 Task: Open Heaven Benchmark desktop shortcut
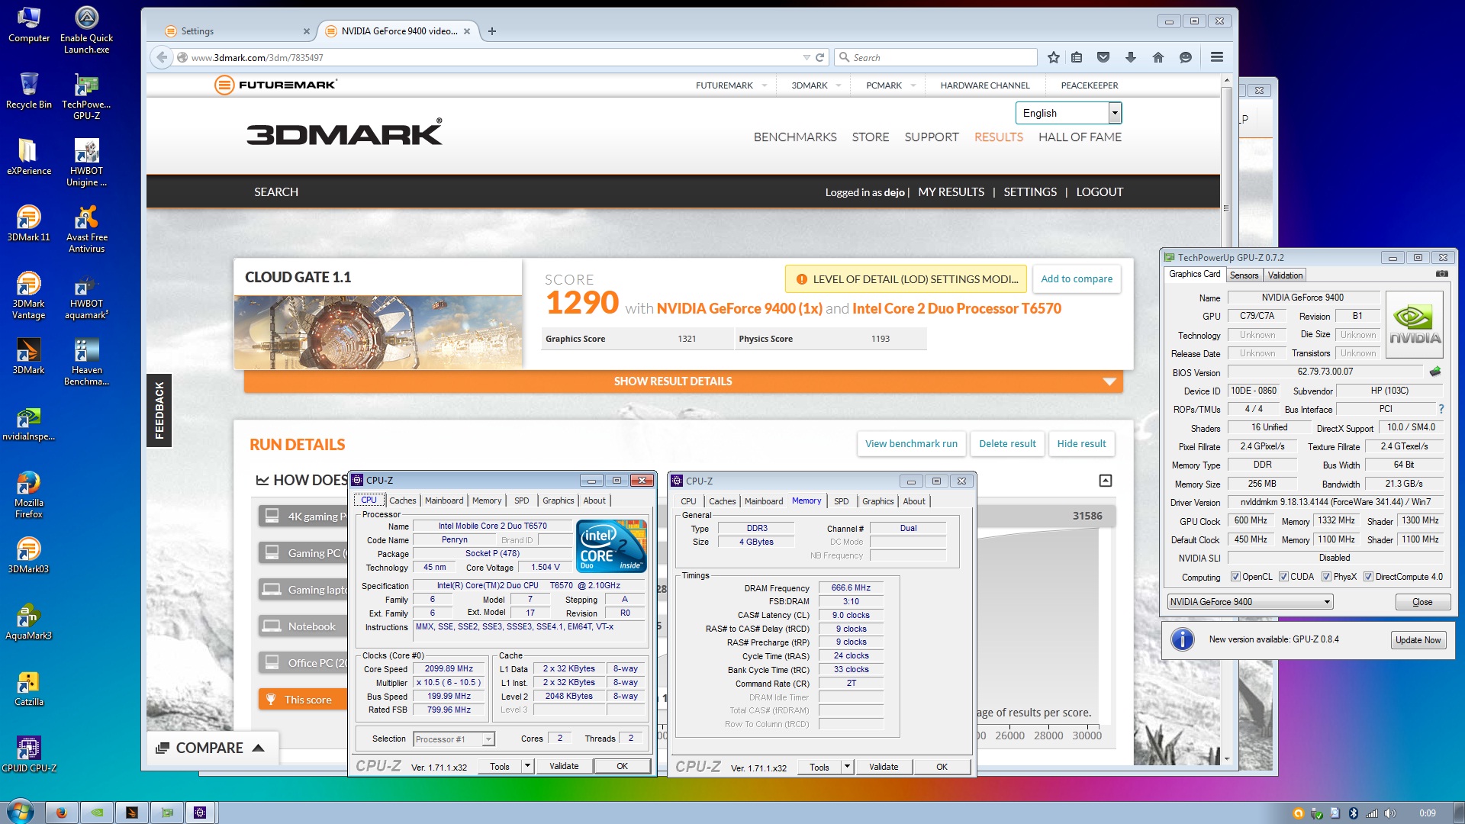[x=86, y=362]
